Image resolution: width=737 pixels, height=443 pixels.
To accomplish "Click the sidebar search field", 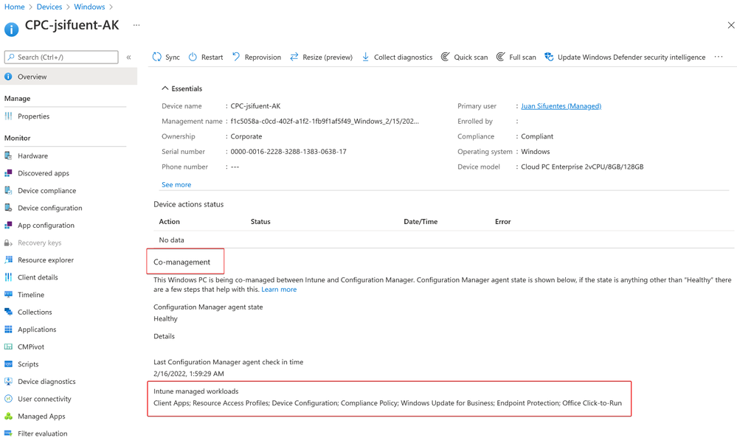I will (61, 57).
